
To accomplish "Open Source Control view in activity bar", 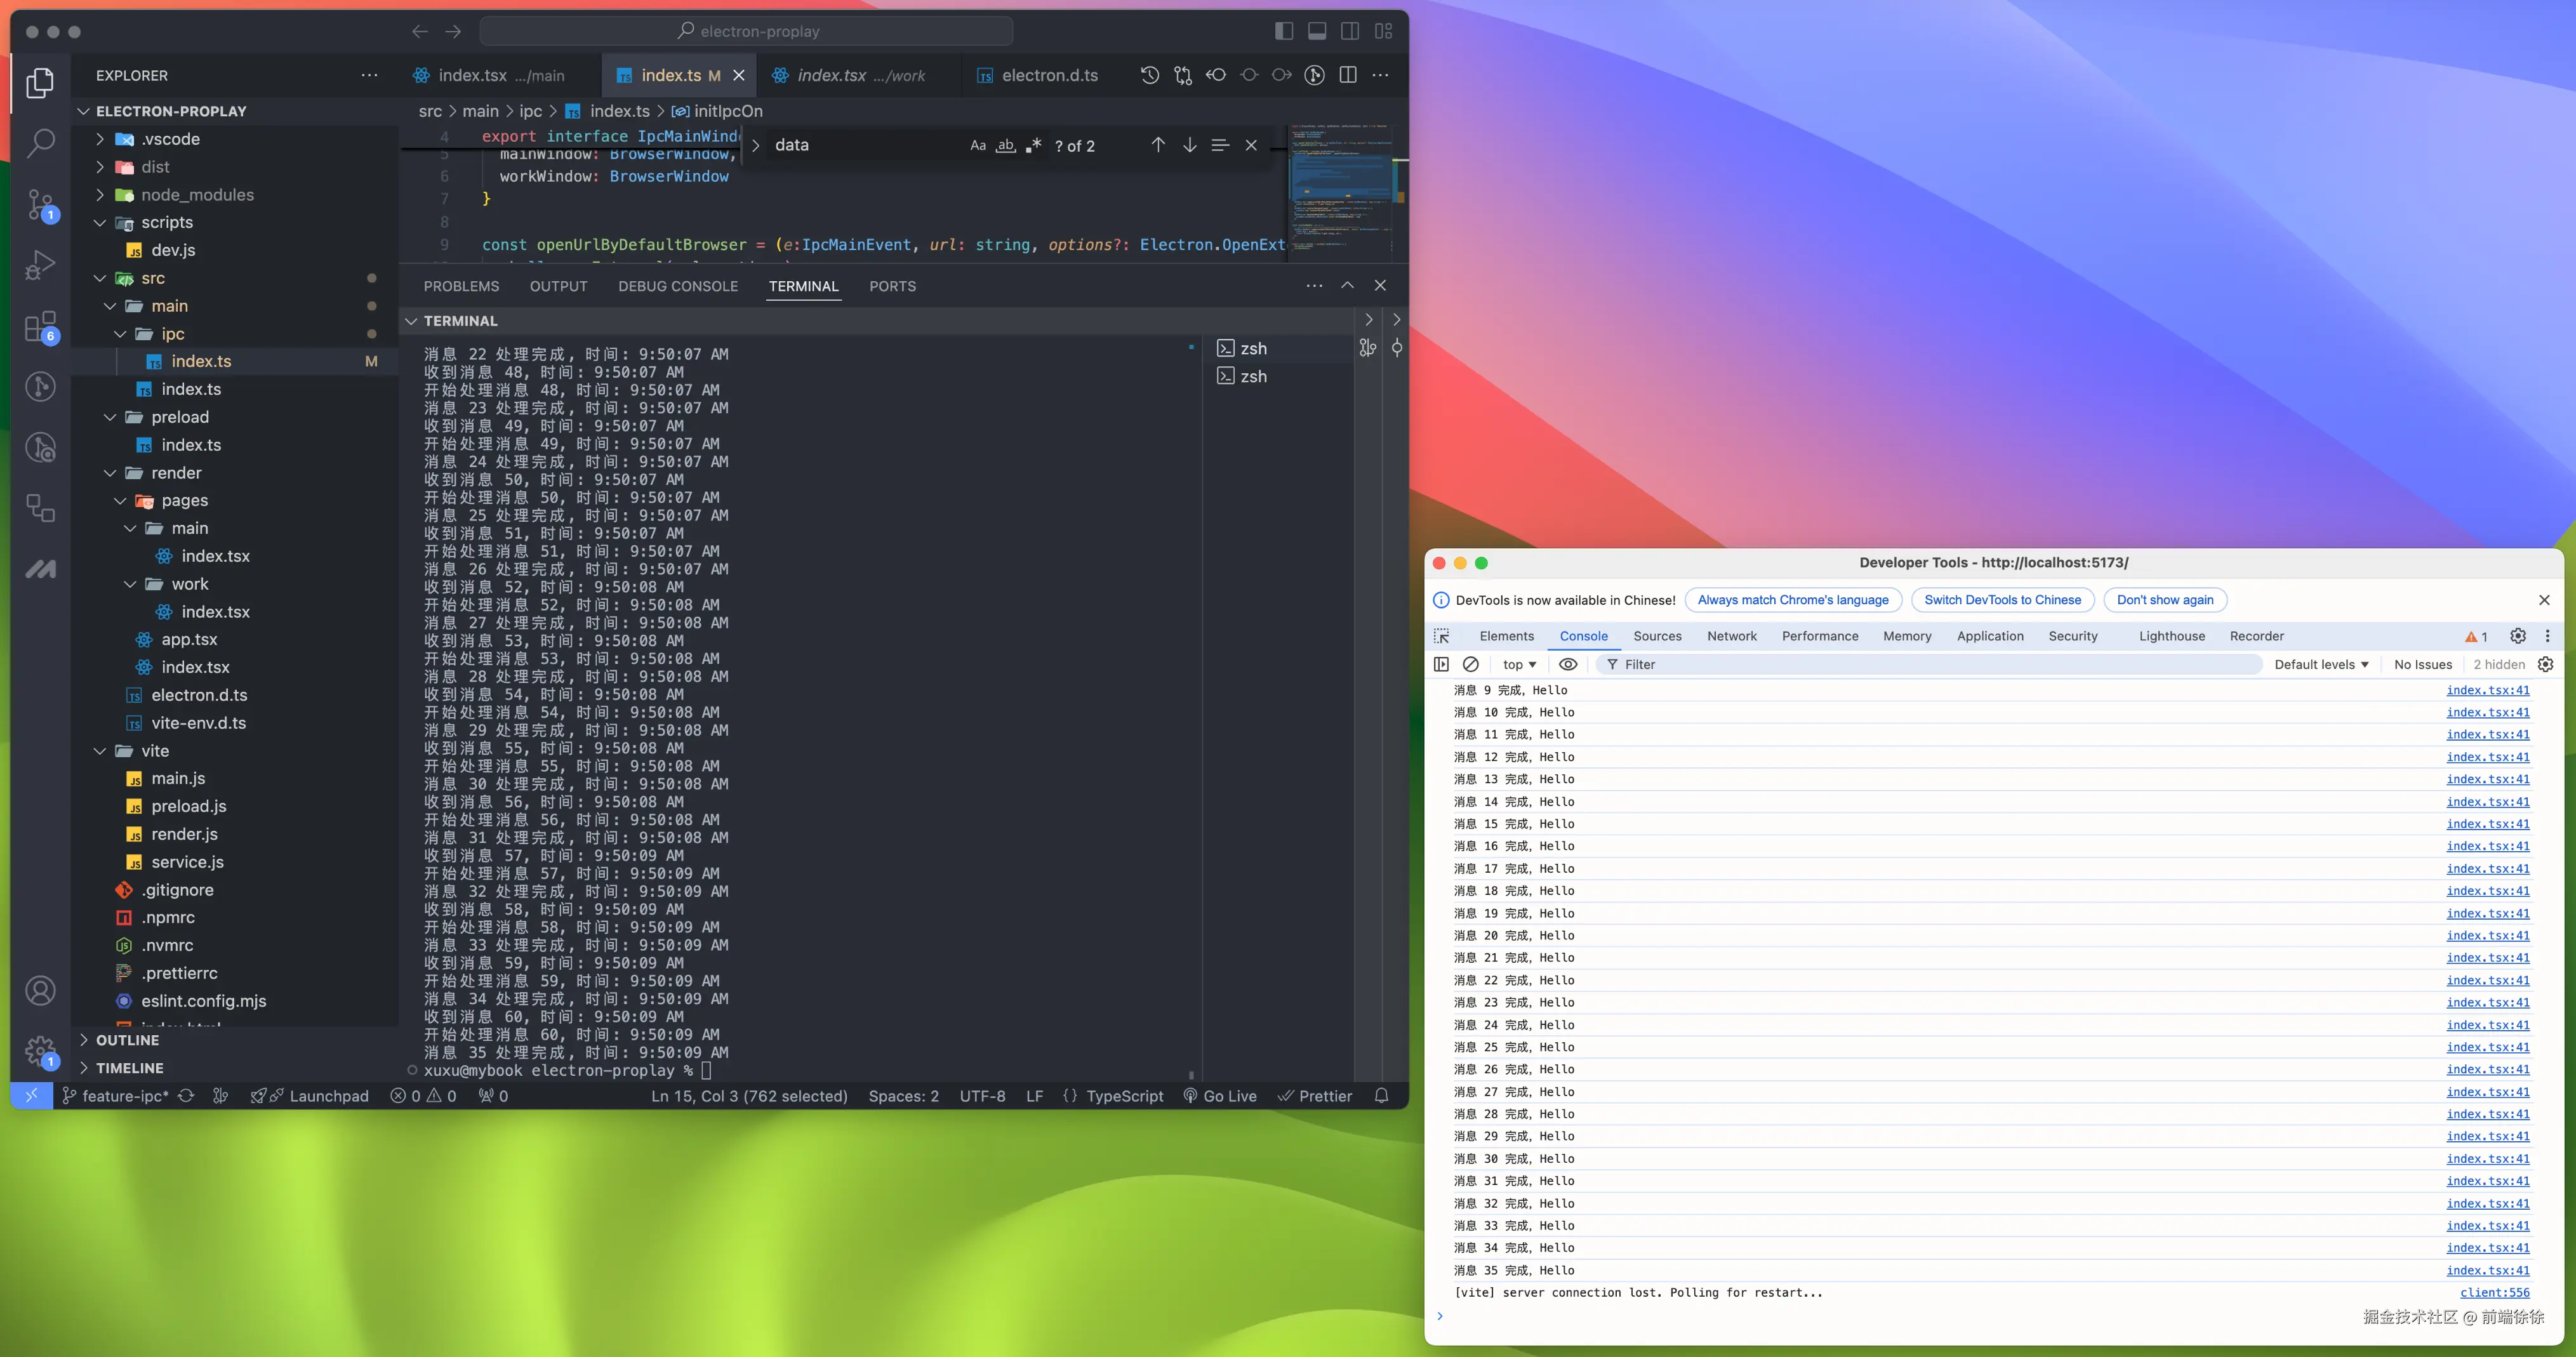I will click(40, 205).
